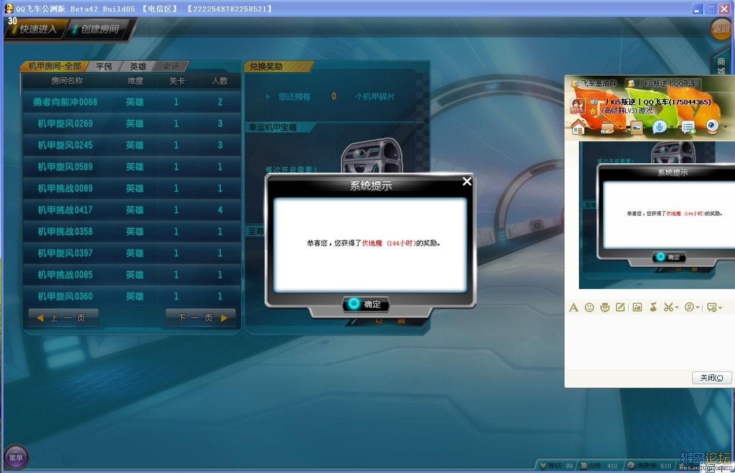Click inside the QQ chat message input box
Image resolution: width=735 pixels, height=473 pixels.
tap(649, 342)
